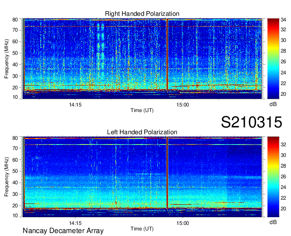Click the 20 value on the upper color scale
This screenshot has width=291, height=236.
(283, 94)
